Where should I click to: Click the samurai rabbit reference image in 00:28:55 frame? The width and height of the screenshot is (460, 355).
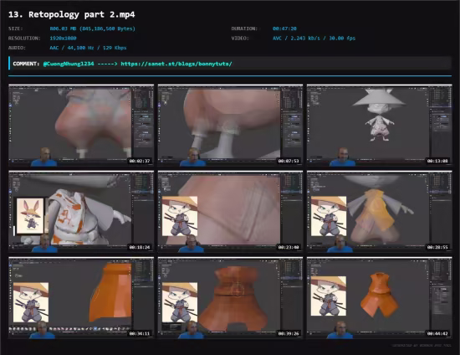click(x=329, y=216)
